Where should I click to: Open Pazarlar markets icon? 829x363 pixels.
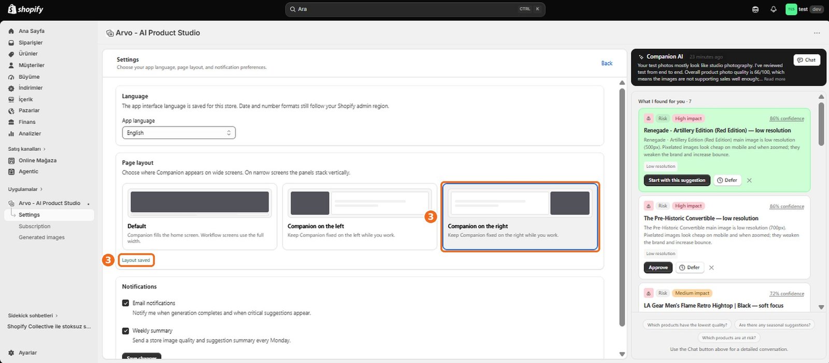11,111
